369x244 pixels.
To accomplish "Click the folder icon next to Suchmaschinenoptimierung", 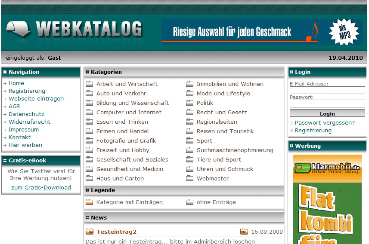I will [x=190, y=150].
